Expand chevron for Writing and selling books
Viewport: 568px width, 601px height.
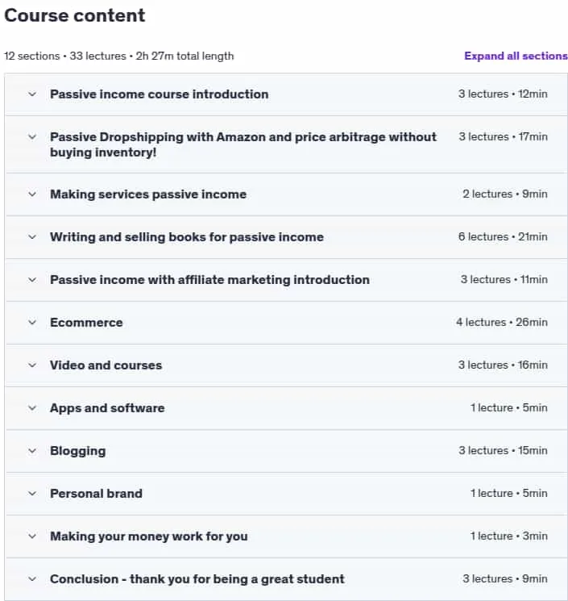click(x=32, y=237)
